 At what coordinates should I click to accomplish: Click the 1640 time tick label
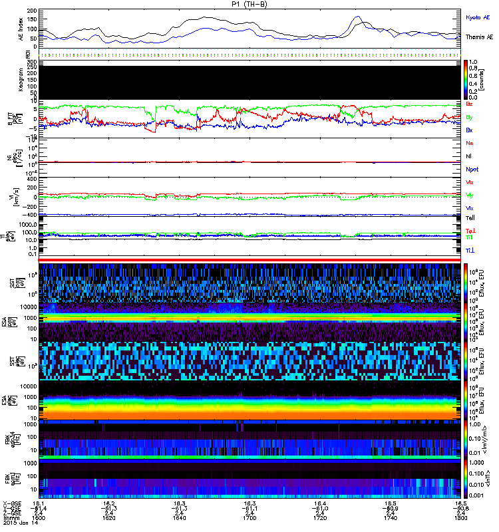click(179, 518)
